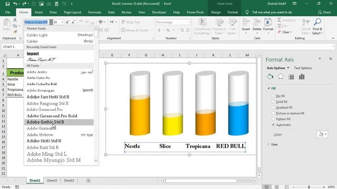Image resolution: width=337 pixels, height=189 pixels.
Task: Click the percent style icon
Action: click(x=168, y=30)
